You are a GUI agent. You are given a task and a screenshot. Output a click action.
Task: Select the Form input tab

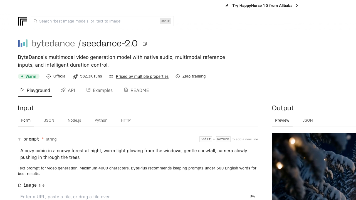26,120
